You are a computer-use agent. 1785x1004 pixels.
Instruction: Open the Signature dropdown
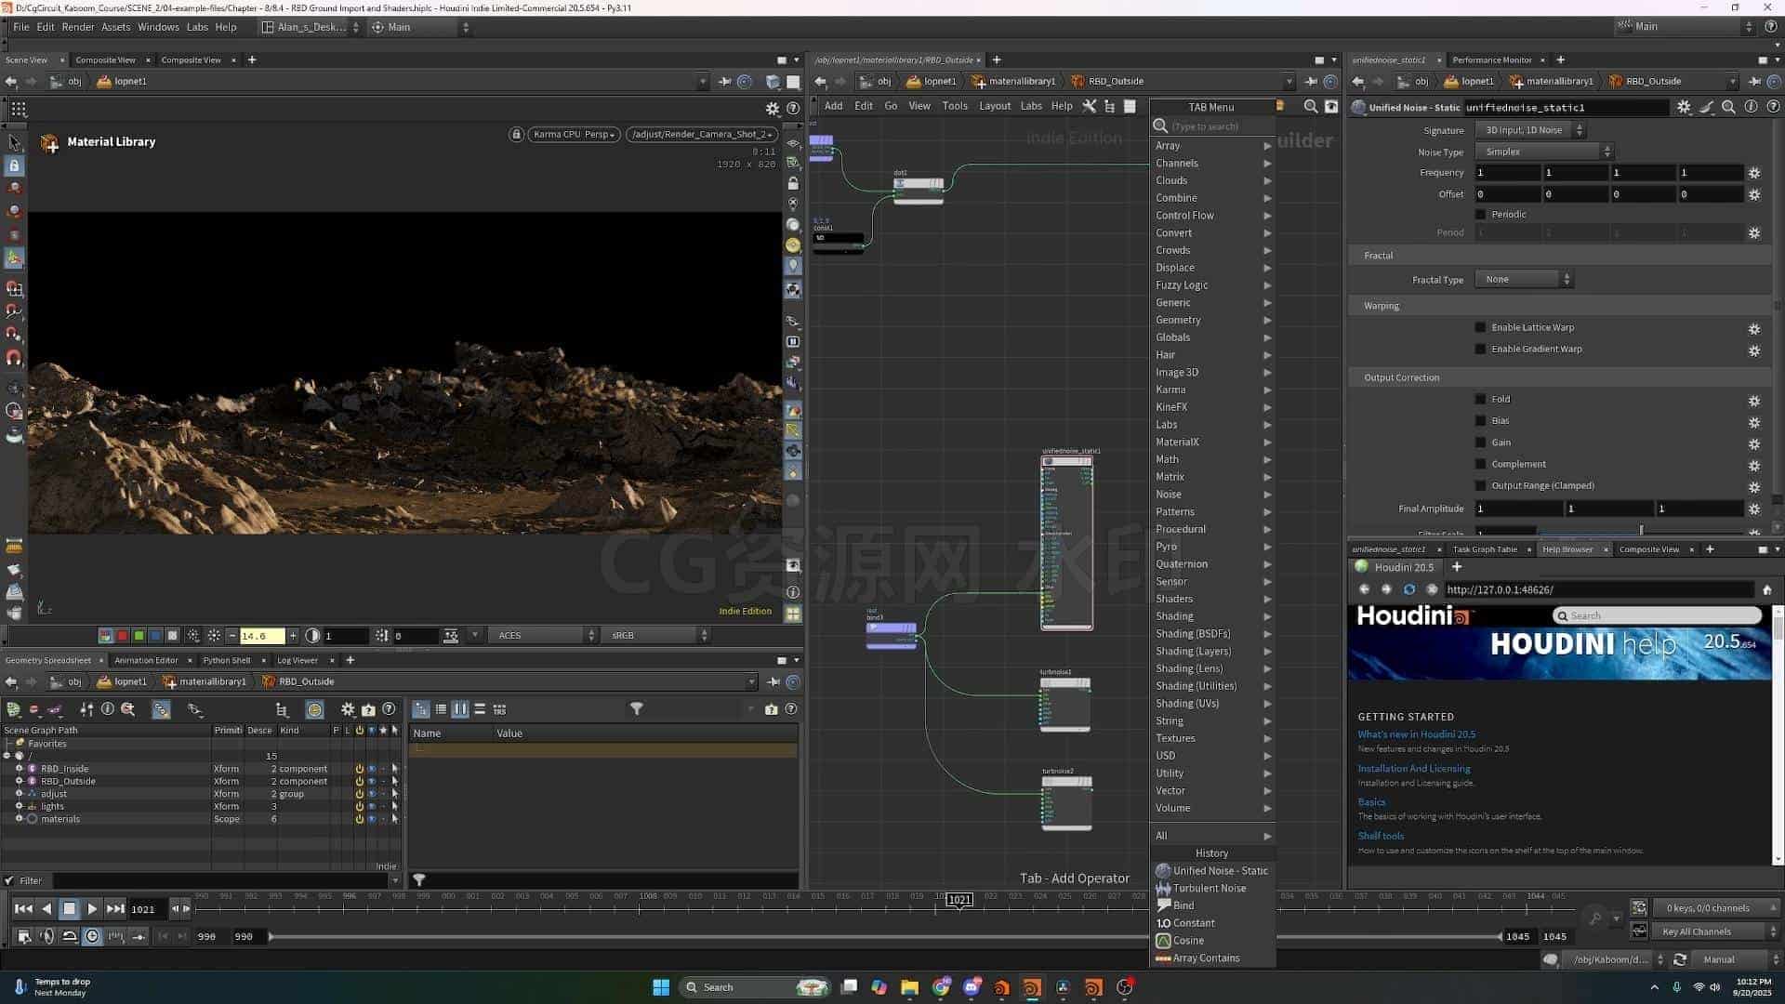(1530, 130)
